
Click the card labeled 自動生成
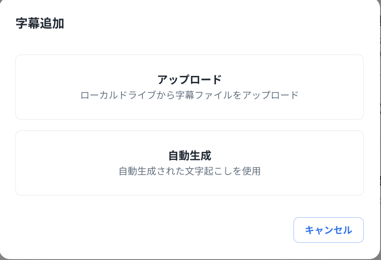click(x=190, y=163)
